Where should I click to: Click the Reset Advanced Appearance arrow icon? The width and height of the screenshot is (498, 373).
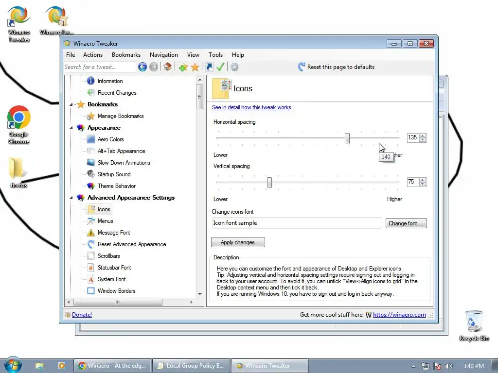coord(91,244)
